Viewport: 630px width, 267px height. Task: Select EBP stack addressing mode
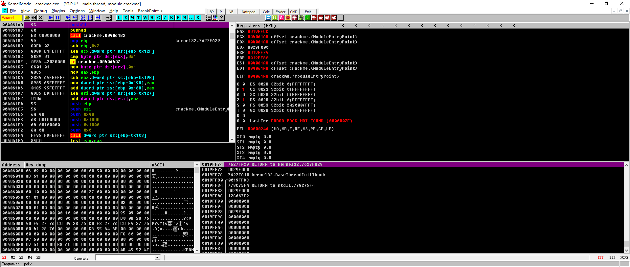pyautogui.click(x=612, y=258)
